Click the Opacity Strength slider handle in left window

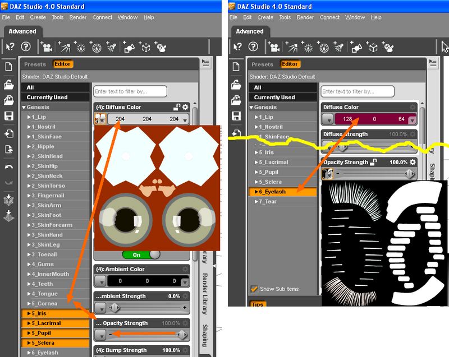[182, 335]
